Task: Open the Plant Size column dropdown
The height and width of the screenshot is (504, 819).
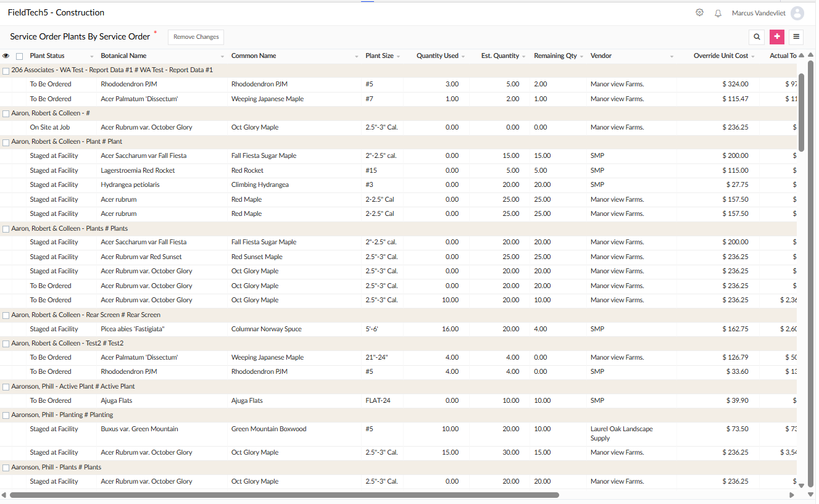Action: tap(399, 57)
